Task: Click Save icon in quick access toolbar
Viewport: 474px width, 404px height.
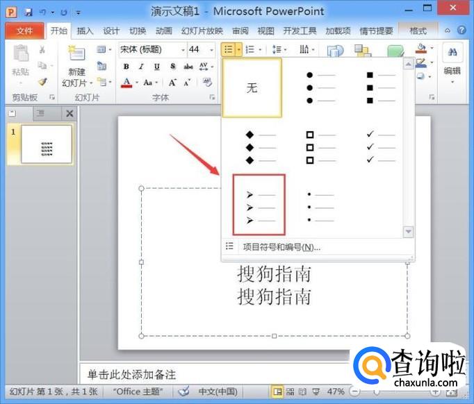Action: coord(28,12)
